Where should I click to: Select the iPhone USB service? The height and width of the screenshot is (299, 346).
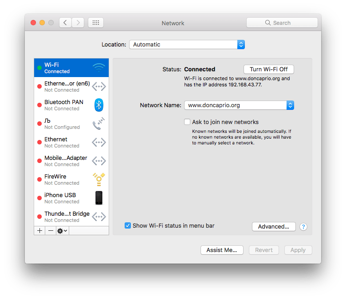[71, 198]
